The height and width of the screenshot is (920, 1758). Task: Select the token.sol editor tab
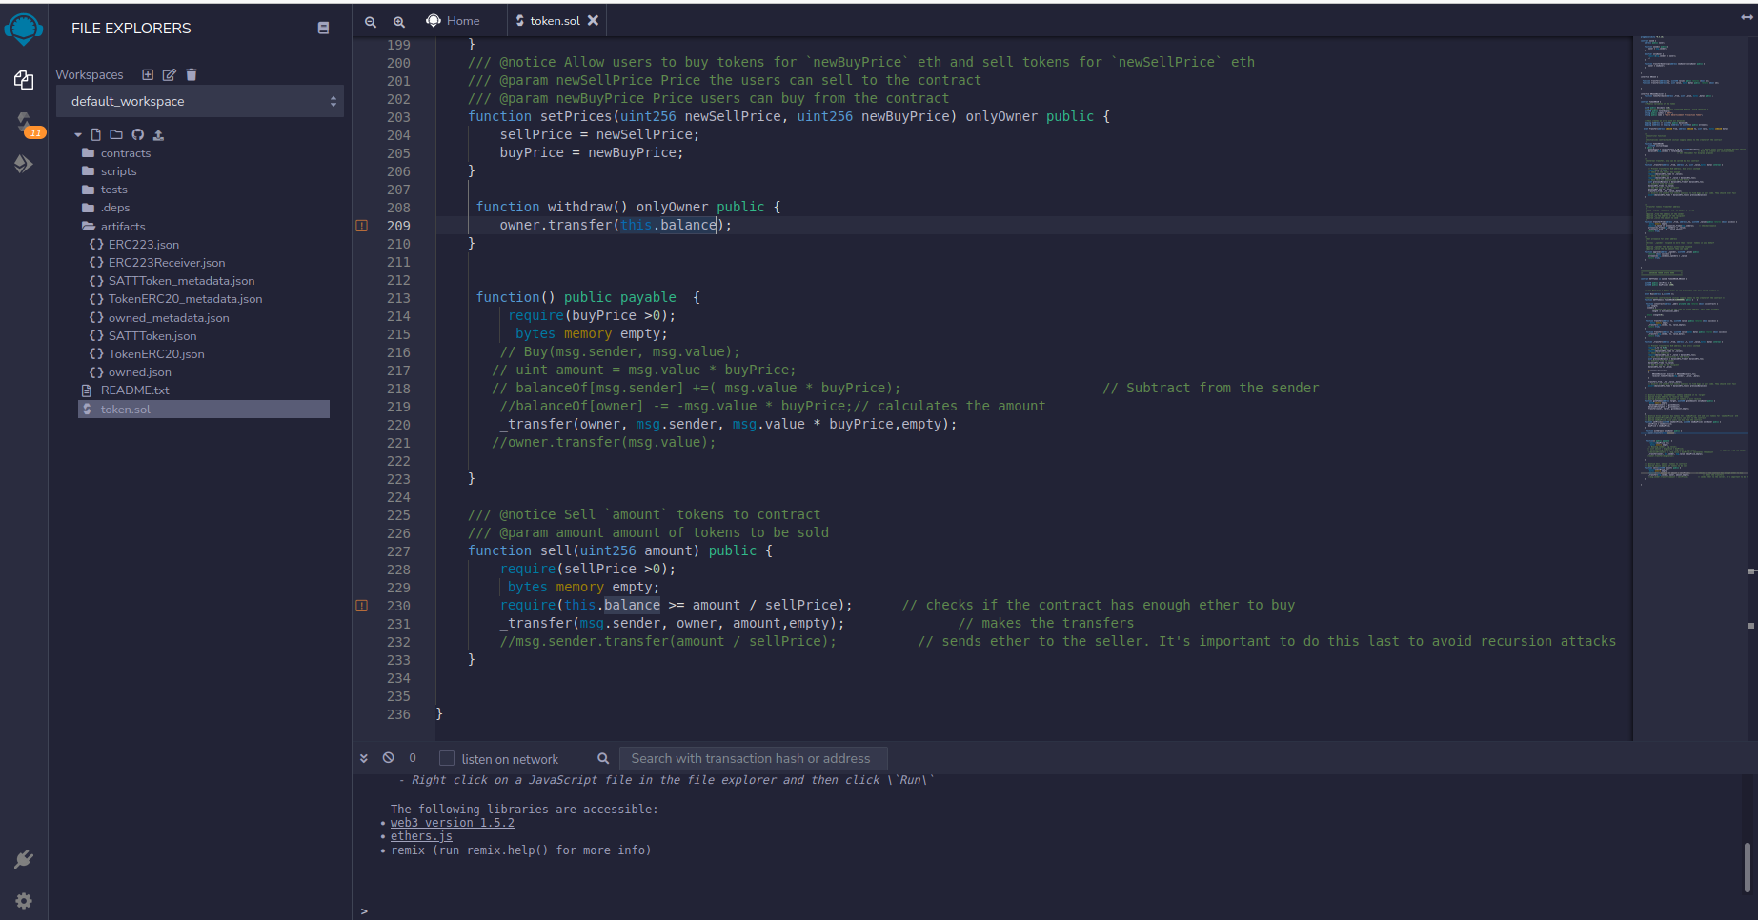554,21
